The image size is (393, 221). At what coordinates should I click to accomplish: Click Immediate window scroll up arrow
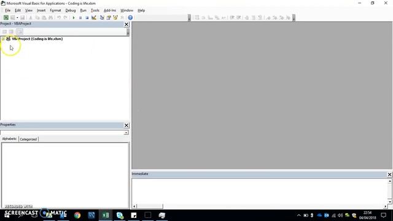(390, 181)
